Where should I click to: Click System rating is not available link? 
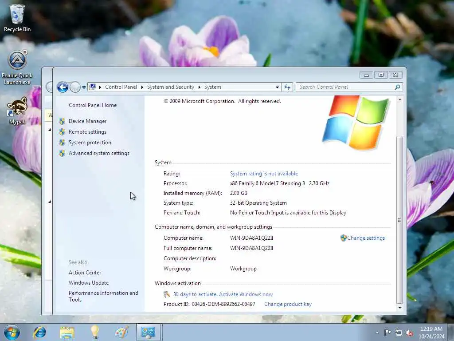[x=264, y=174]
